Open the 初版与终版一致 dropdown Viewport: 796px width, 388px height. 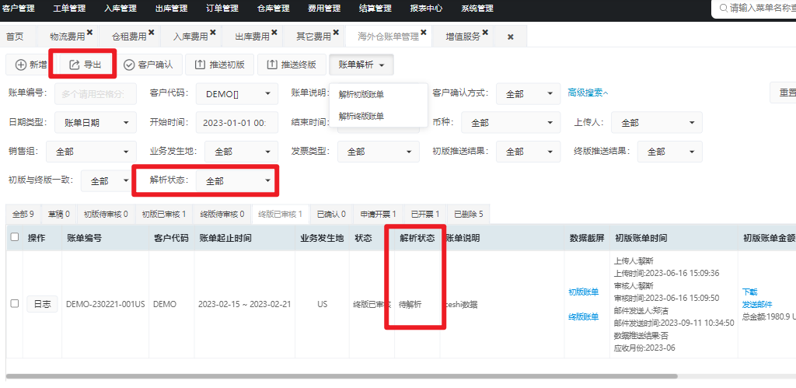(x=108, y=180)
